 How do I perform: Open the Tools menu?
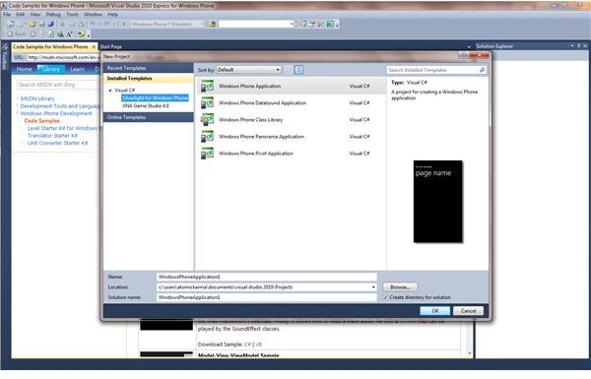coord(72,15)
